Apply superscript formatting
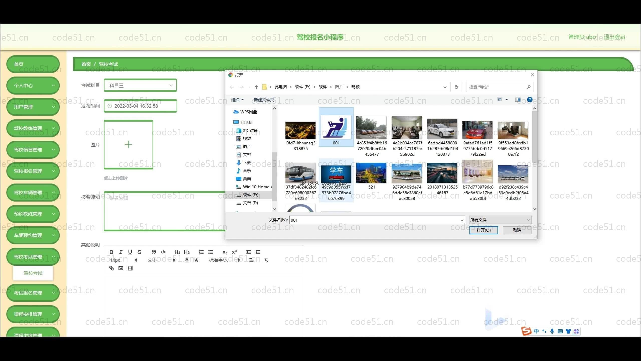This screenshot has width=641, height=361. 234,252
